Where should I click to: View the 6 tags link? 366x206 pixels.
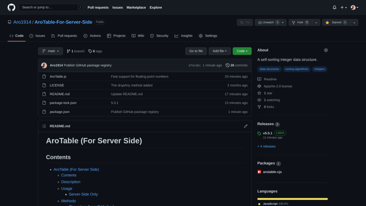click(x=95, y=51)
